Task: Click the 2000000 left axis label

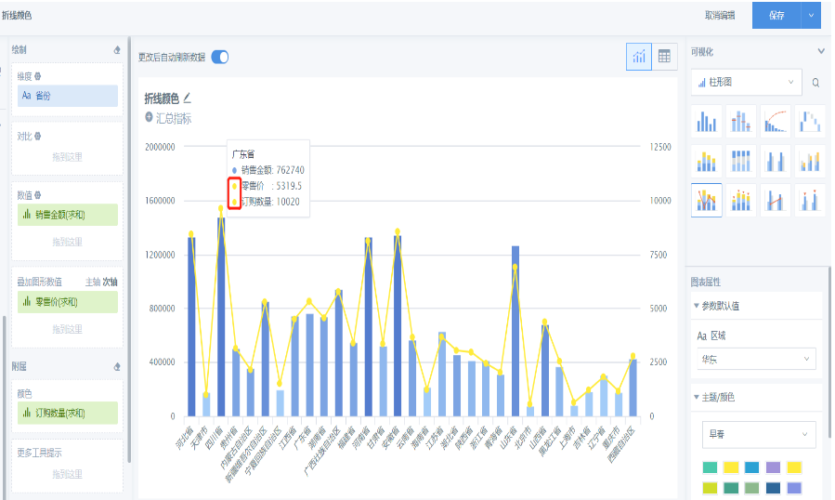Action: 160,147
